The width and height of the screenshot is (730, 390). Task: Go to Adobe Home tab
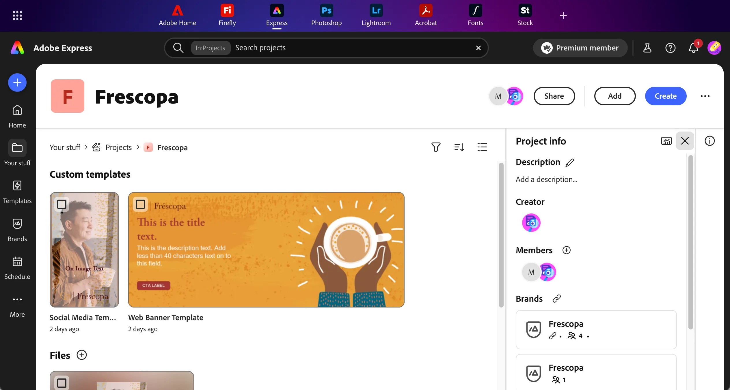click(x=177, y=15)
